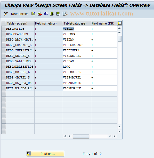The image size is (154, 158).
Task: Click the far-right horizontal scroll right arrow
Action: (115, 136)
